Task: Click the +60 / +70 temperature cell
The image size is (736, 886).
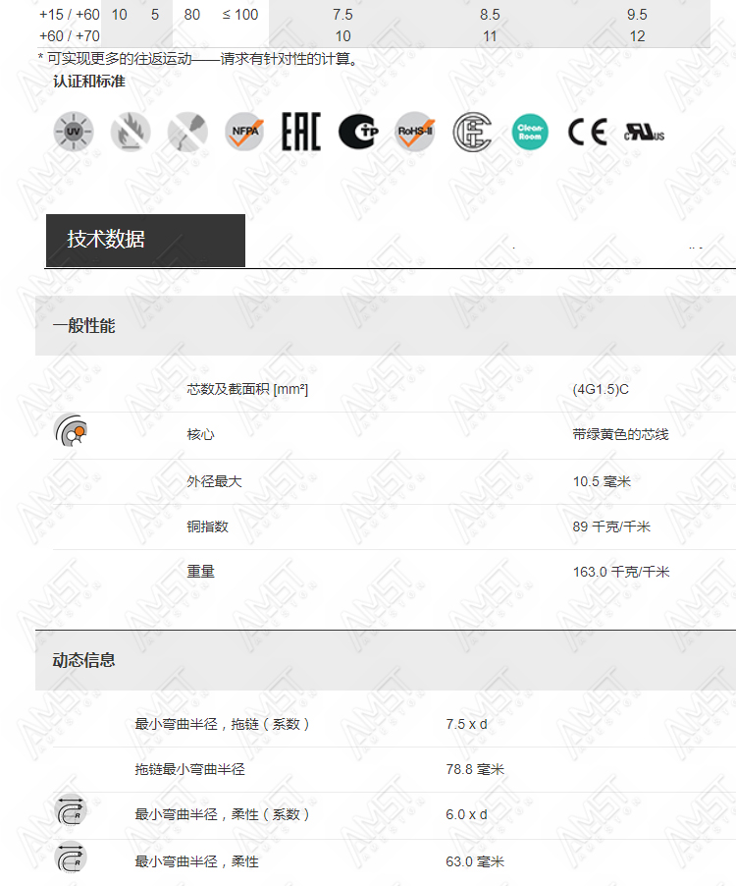Action: pyautogui.click(x=70, y=36)
